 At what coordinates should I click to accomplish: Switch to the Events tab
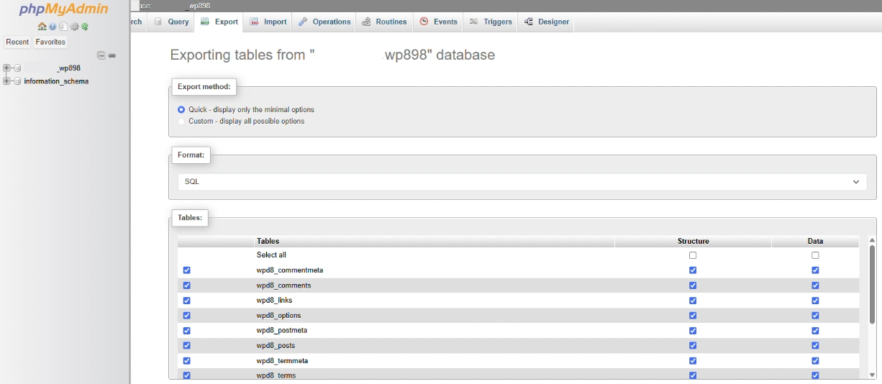coord(438,22)
